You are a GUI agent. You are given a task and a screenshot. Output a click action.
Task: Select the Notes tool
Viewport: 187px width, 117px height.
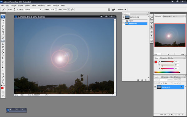pyautogui.click(x=3, y=74)
